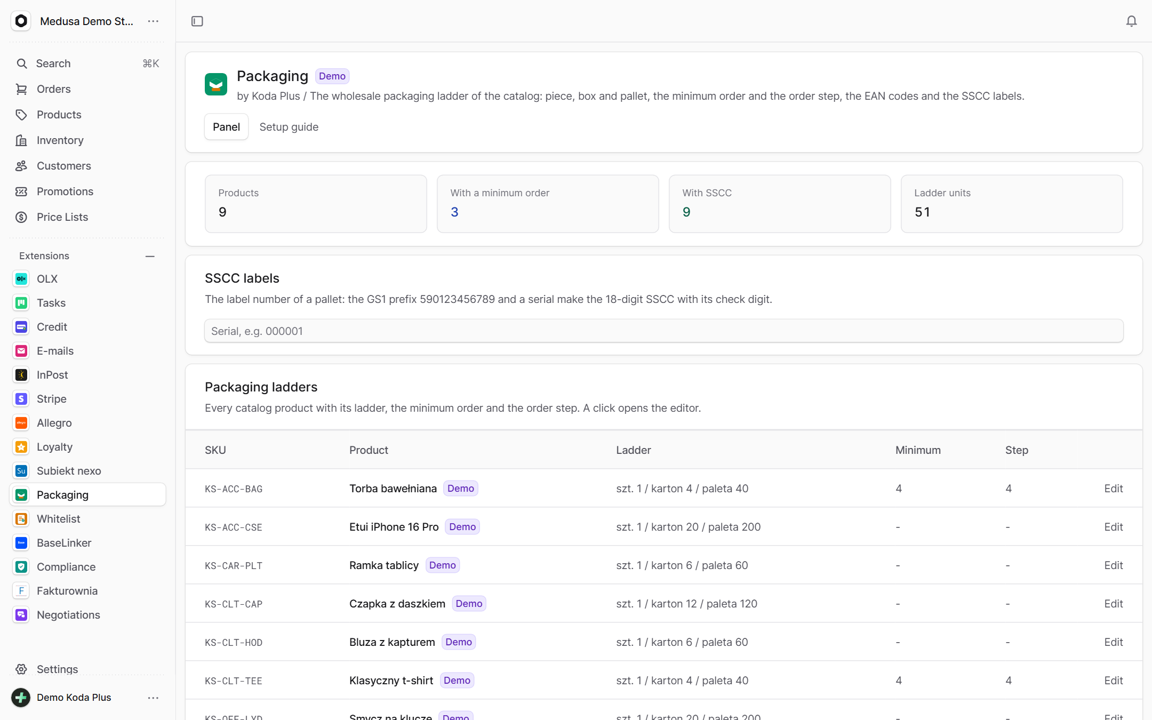Edit the Etui iPhone 16 Pro row

pos(1113,527)
